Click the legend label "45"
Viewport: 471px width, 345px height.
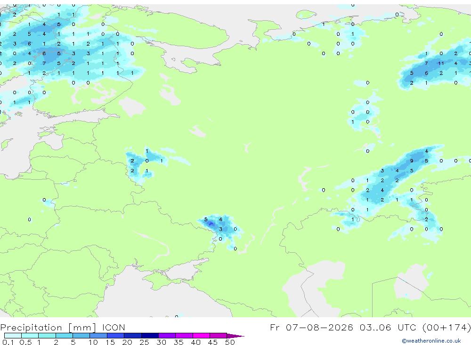click(213, 342)
